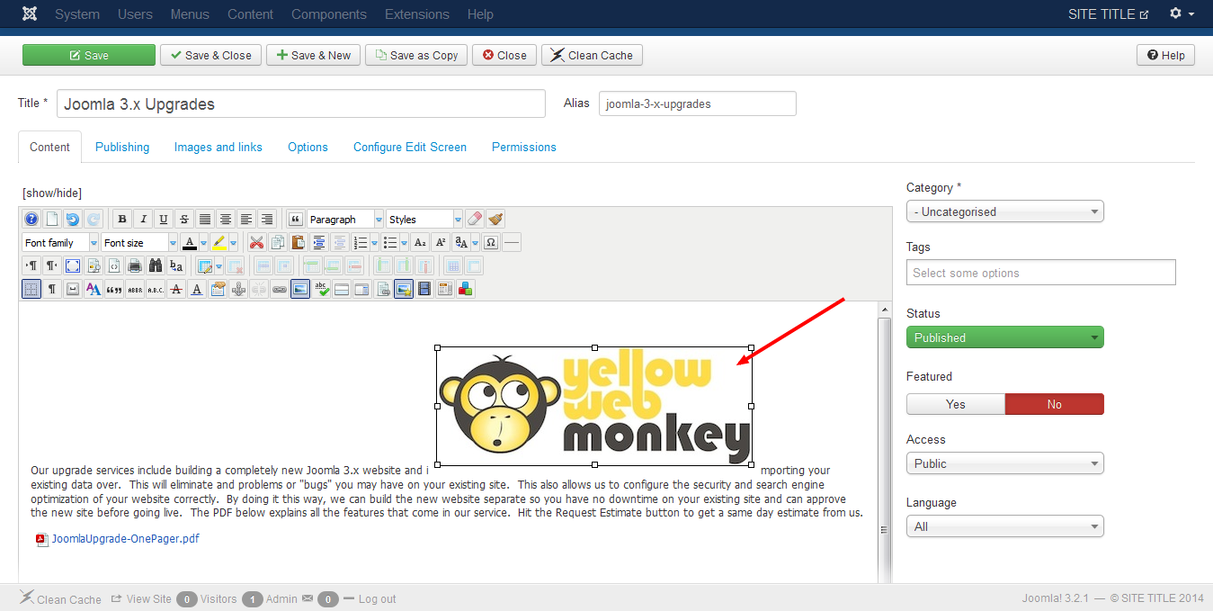Open the JCE editor help icon
This screenshot has height=611, width=1213.
[x=31, y=219]
